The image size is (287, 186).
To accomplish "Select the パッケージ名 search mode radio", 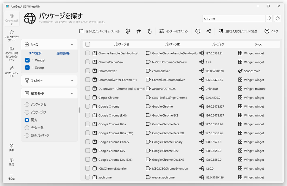I will [x=27, y=105].
